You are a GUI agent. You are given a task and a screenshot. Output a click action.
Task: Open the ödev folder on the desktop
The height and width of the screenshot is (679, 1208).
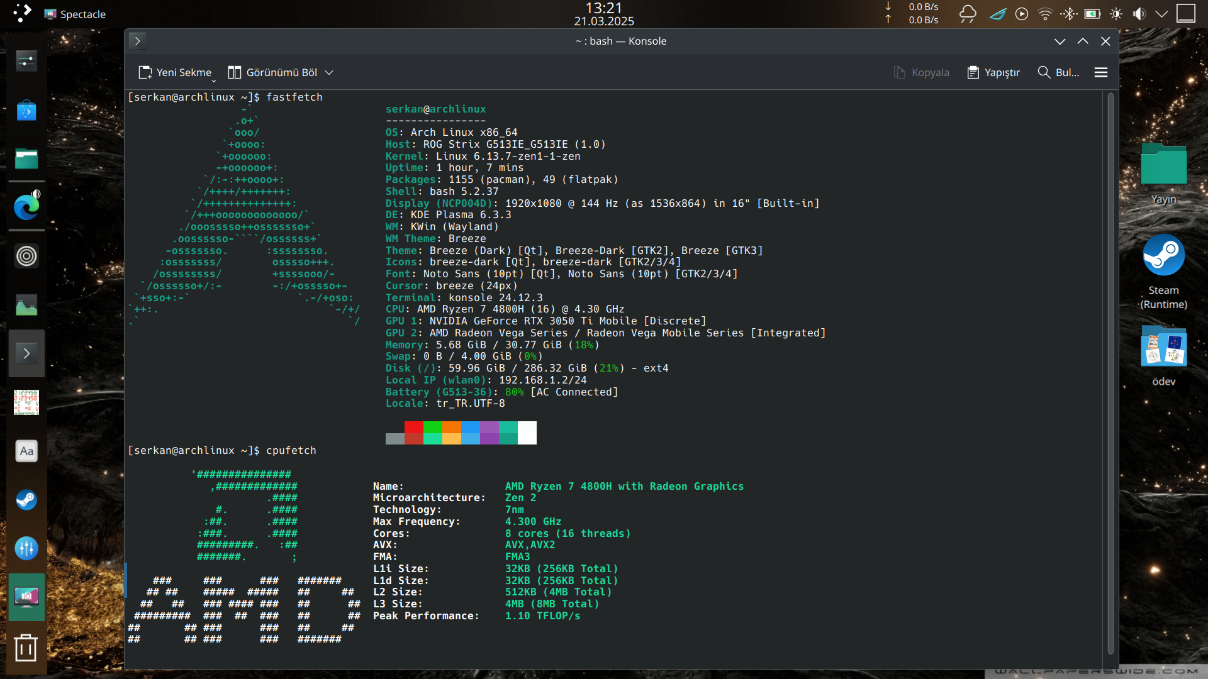(x=1164, y=356)
